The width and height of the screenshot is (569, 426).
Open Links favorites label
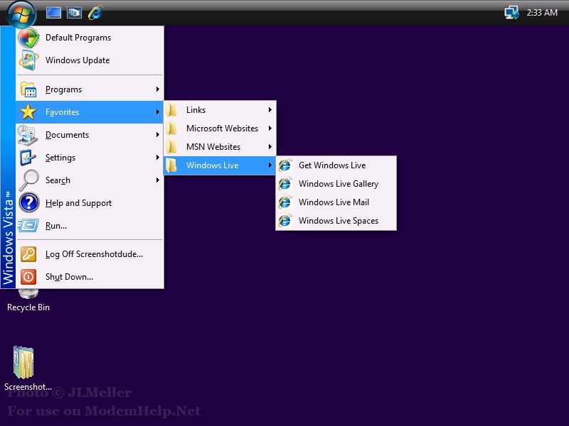point(196,110)
